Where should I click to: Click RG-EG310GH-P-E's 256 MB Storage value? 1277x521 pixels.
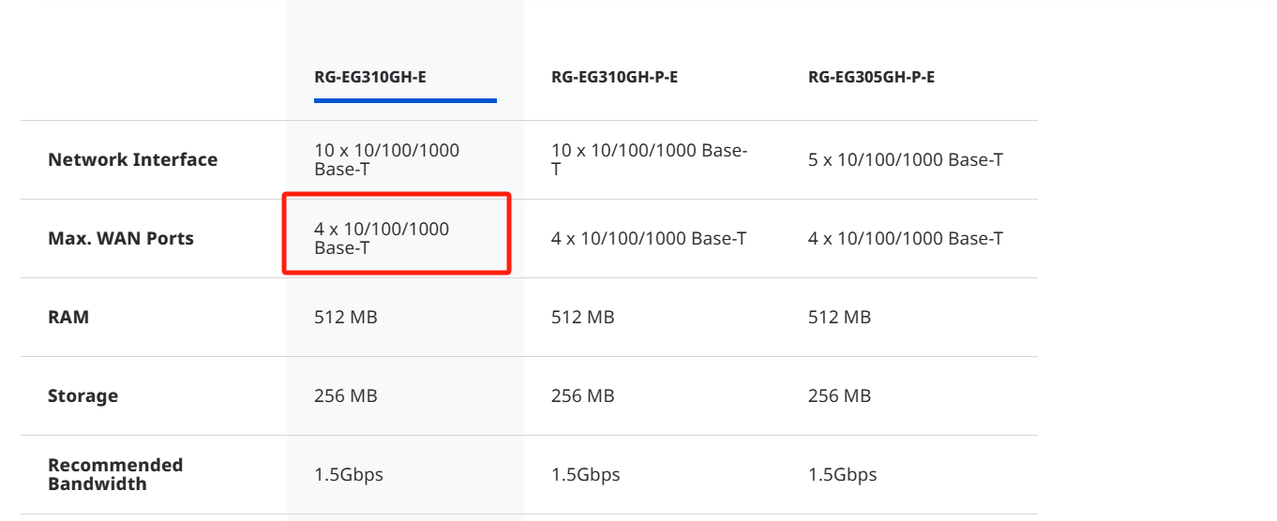[x=582, y=395]
